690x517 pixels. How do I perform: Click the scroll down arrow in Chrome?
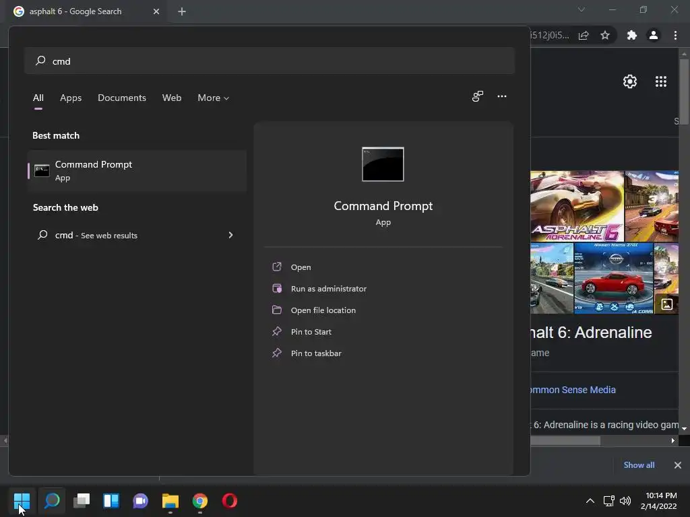[x=684, y=428]
